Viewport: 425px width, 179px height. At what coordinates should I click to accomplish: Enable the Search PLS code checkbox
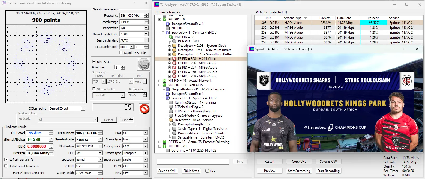(121, 53)
